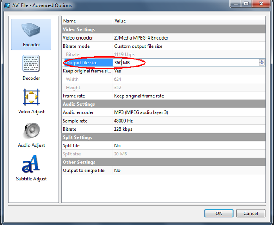
Task: Minimize the Advanced Options window
Action: [x=236, y=4]
